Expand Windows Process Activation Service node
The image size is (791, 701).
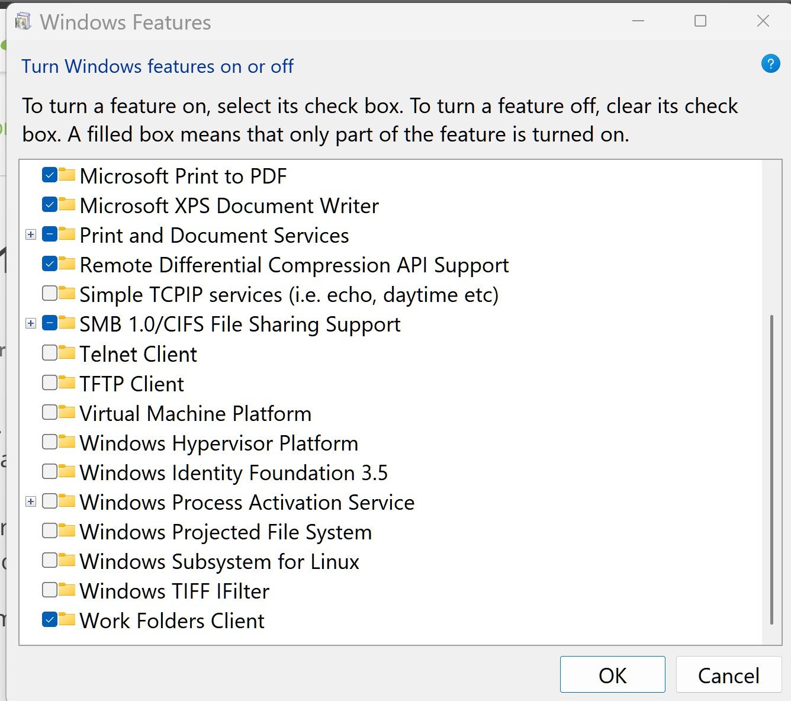pyautogui.click(x=31, y=501)
